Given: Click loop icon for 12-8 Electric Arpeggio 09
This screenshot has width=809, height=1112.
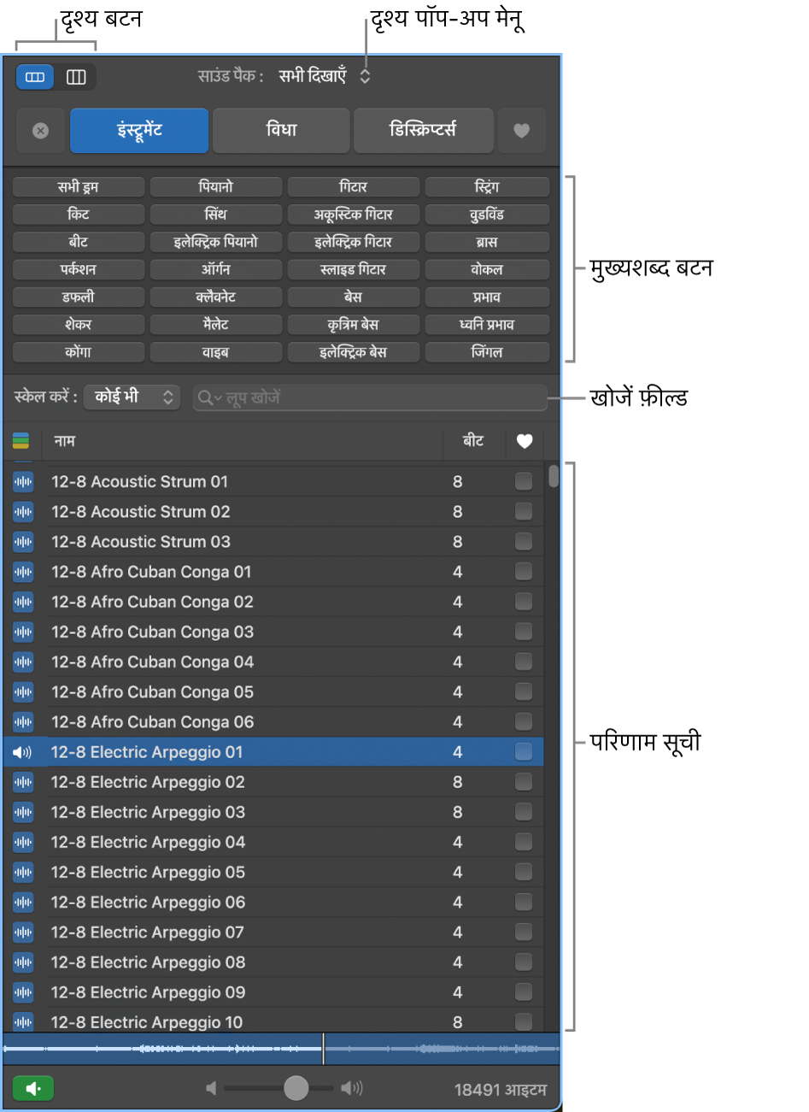Looking at the screenshot, I should pyautogui.click(x=23, y=992).
